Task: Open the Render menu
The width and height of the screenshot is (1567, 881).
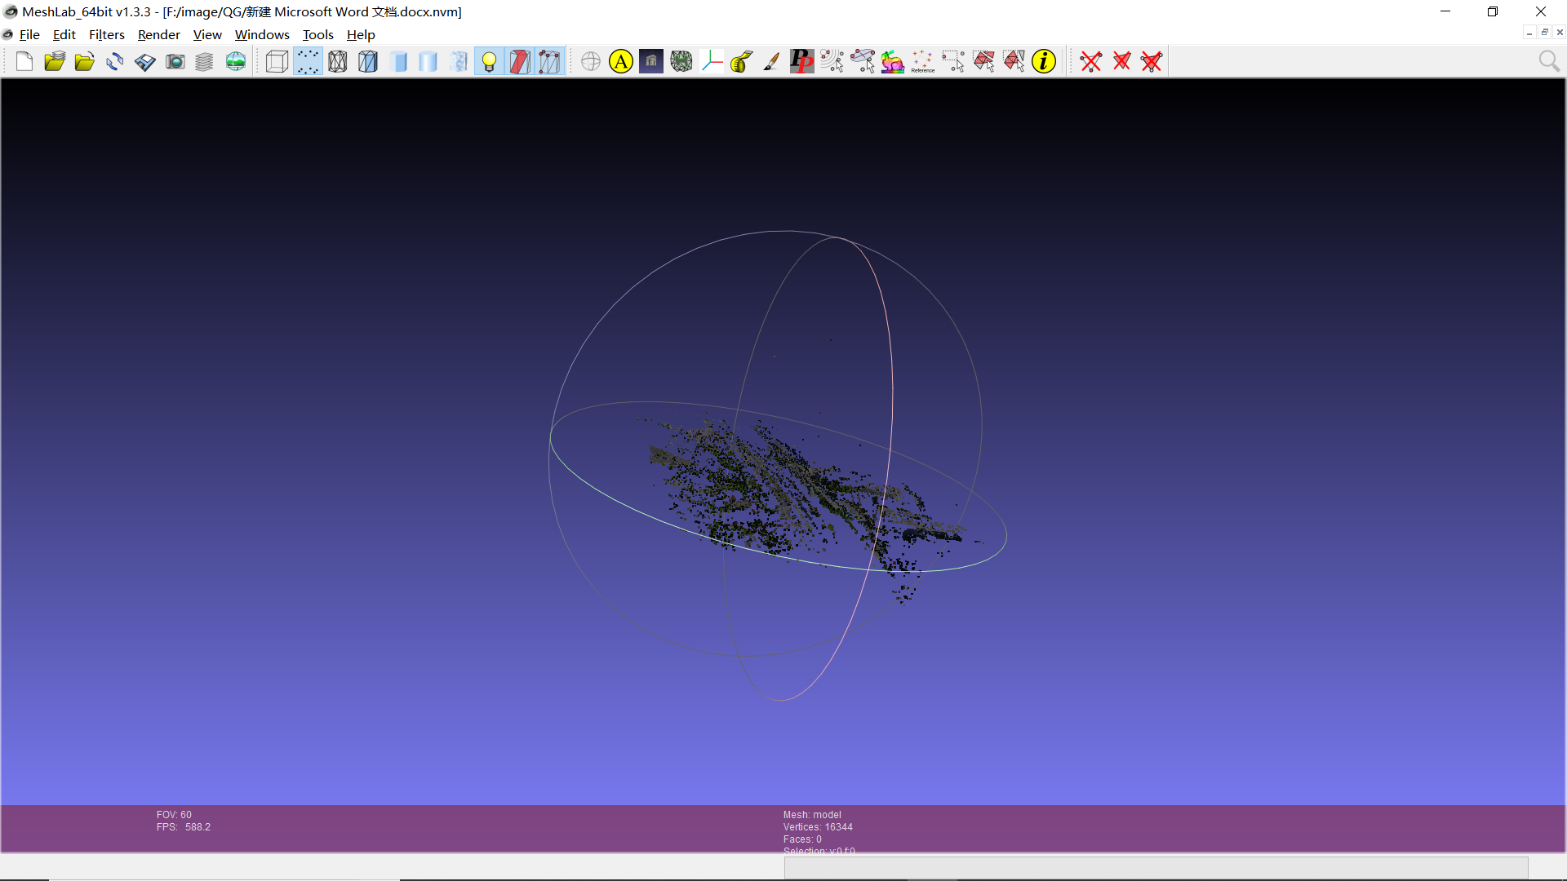Action: (x=158, y=34)
